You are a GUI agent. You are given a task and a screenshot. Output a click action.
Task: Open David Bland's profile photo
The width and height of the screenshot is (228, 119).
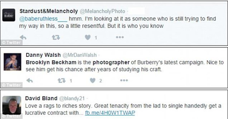pyautogui.click(x=12, y=105)
